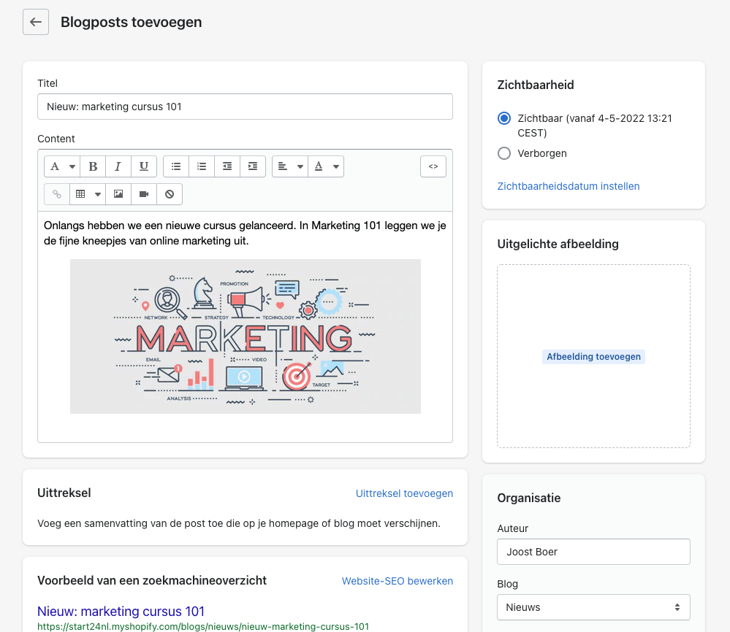The image size is (730, 632).
Task: Insert a bulleted list
Action: click(176, 166)
